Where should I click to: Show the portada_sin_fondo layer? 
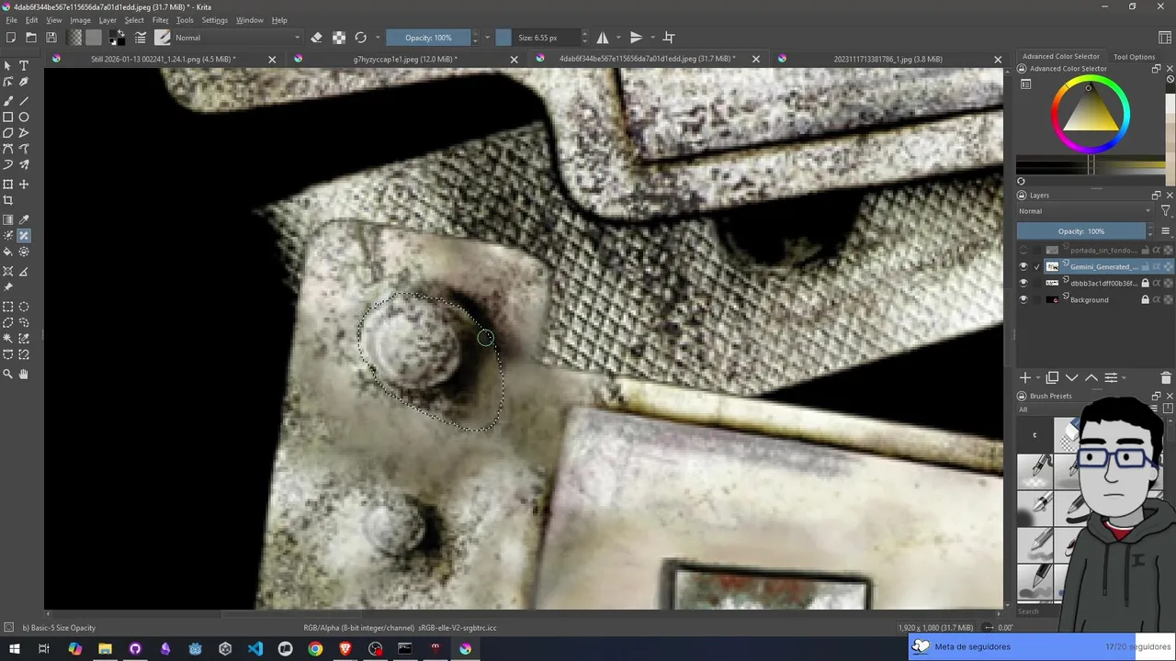click(1023, 251)
